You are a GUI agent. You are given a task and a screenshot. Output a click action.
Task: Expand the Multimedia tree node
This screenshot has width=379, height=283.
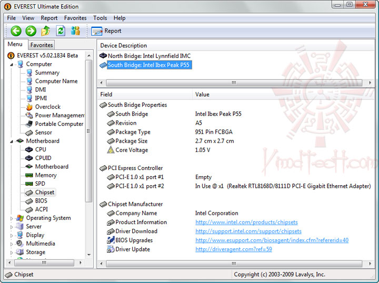click(12, 244)
